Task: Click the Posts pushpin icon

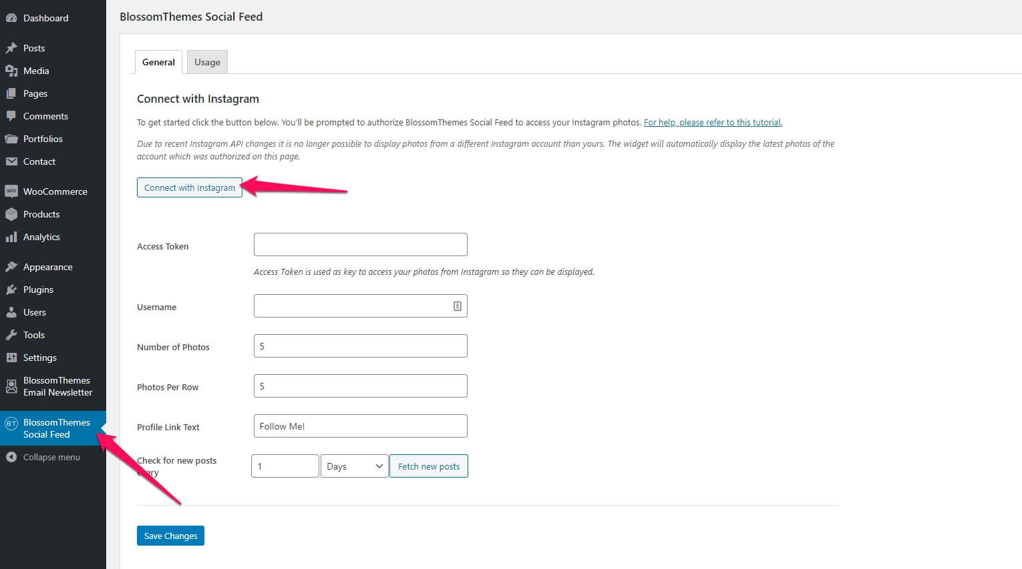Action: 11,48
